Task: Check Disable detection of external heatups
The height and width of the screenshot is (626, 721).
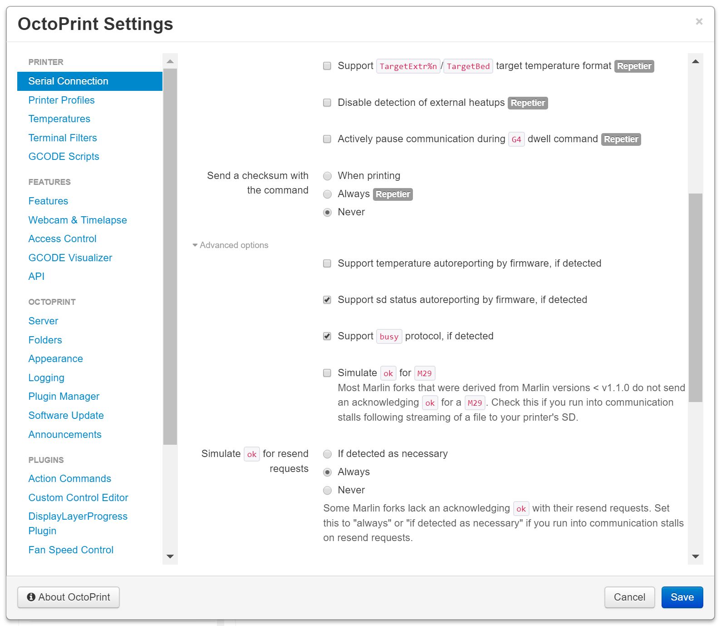Action: 327,103
